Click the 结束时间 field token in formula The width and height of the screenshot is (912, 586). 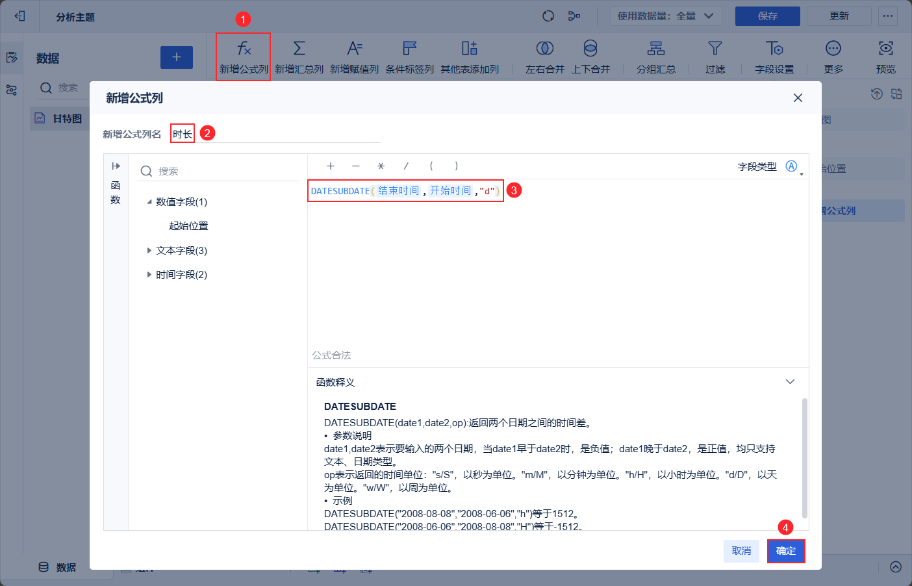pos(398,191)
